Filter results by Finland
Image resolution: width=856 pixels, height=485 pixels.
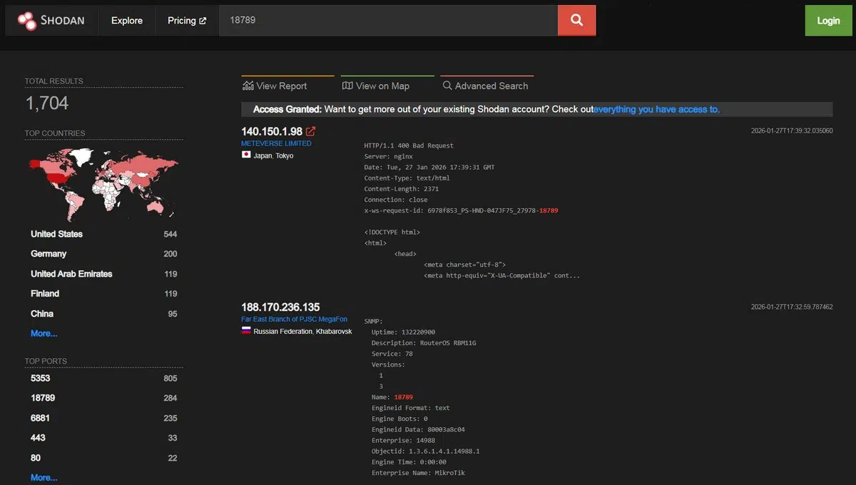pyautogui.click(x=45, y=294)
